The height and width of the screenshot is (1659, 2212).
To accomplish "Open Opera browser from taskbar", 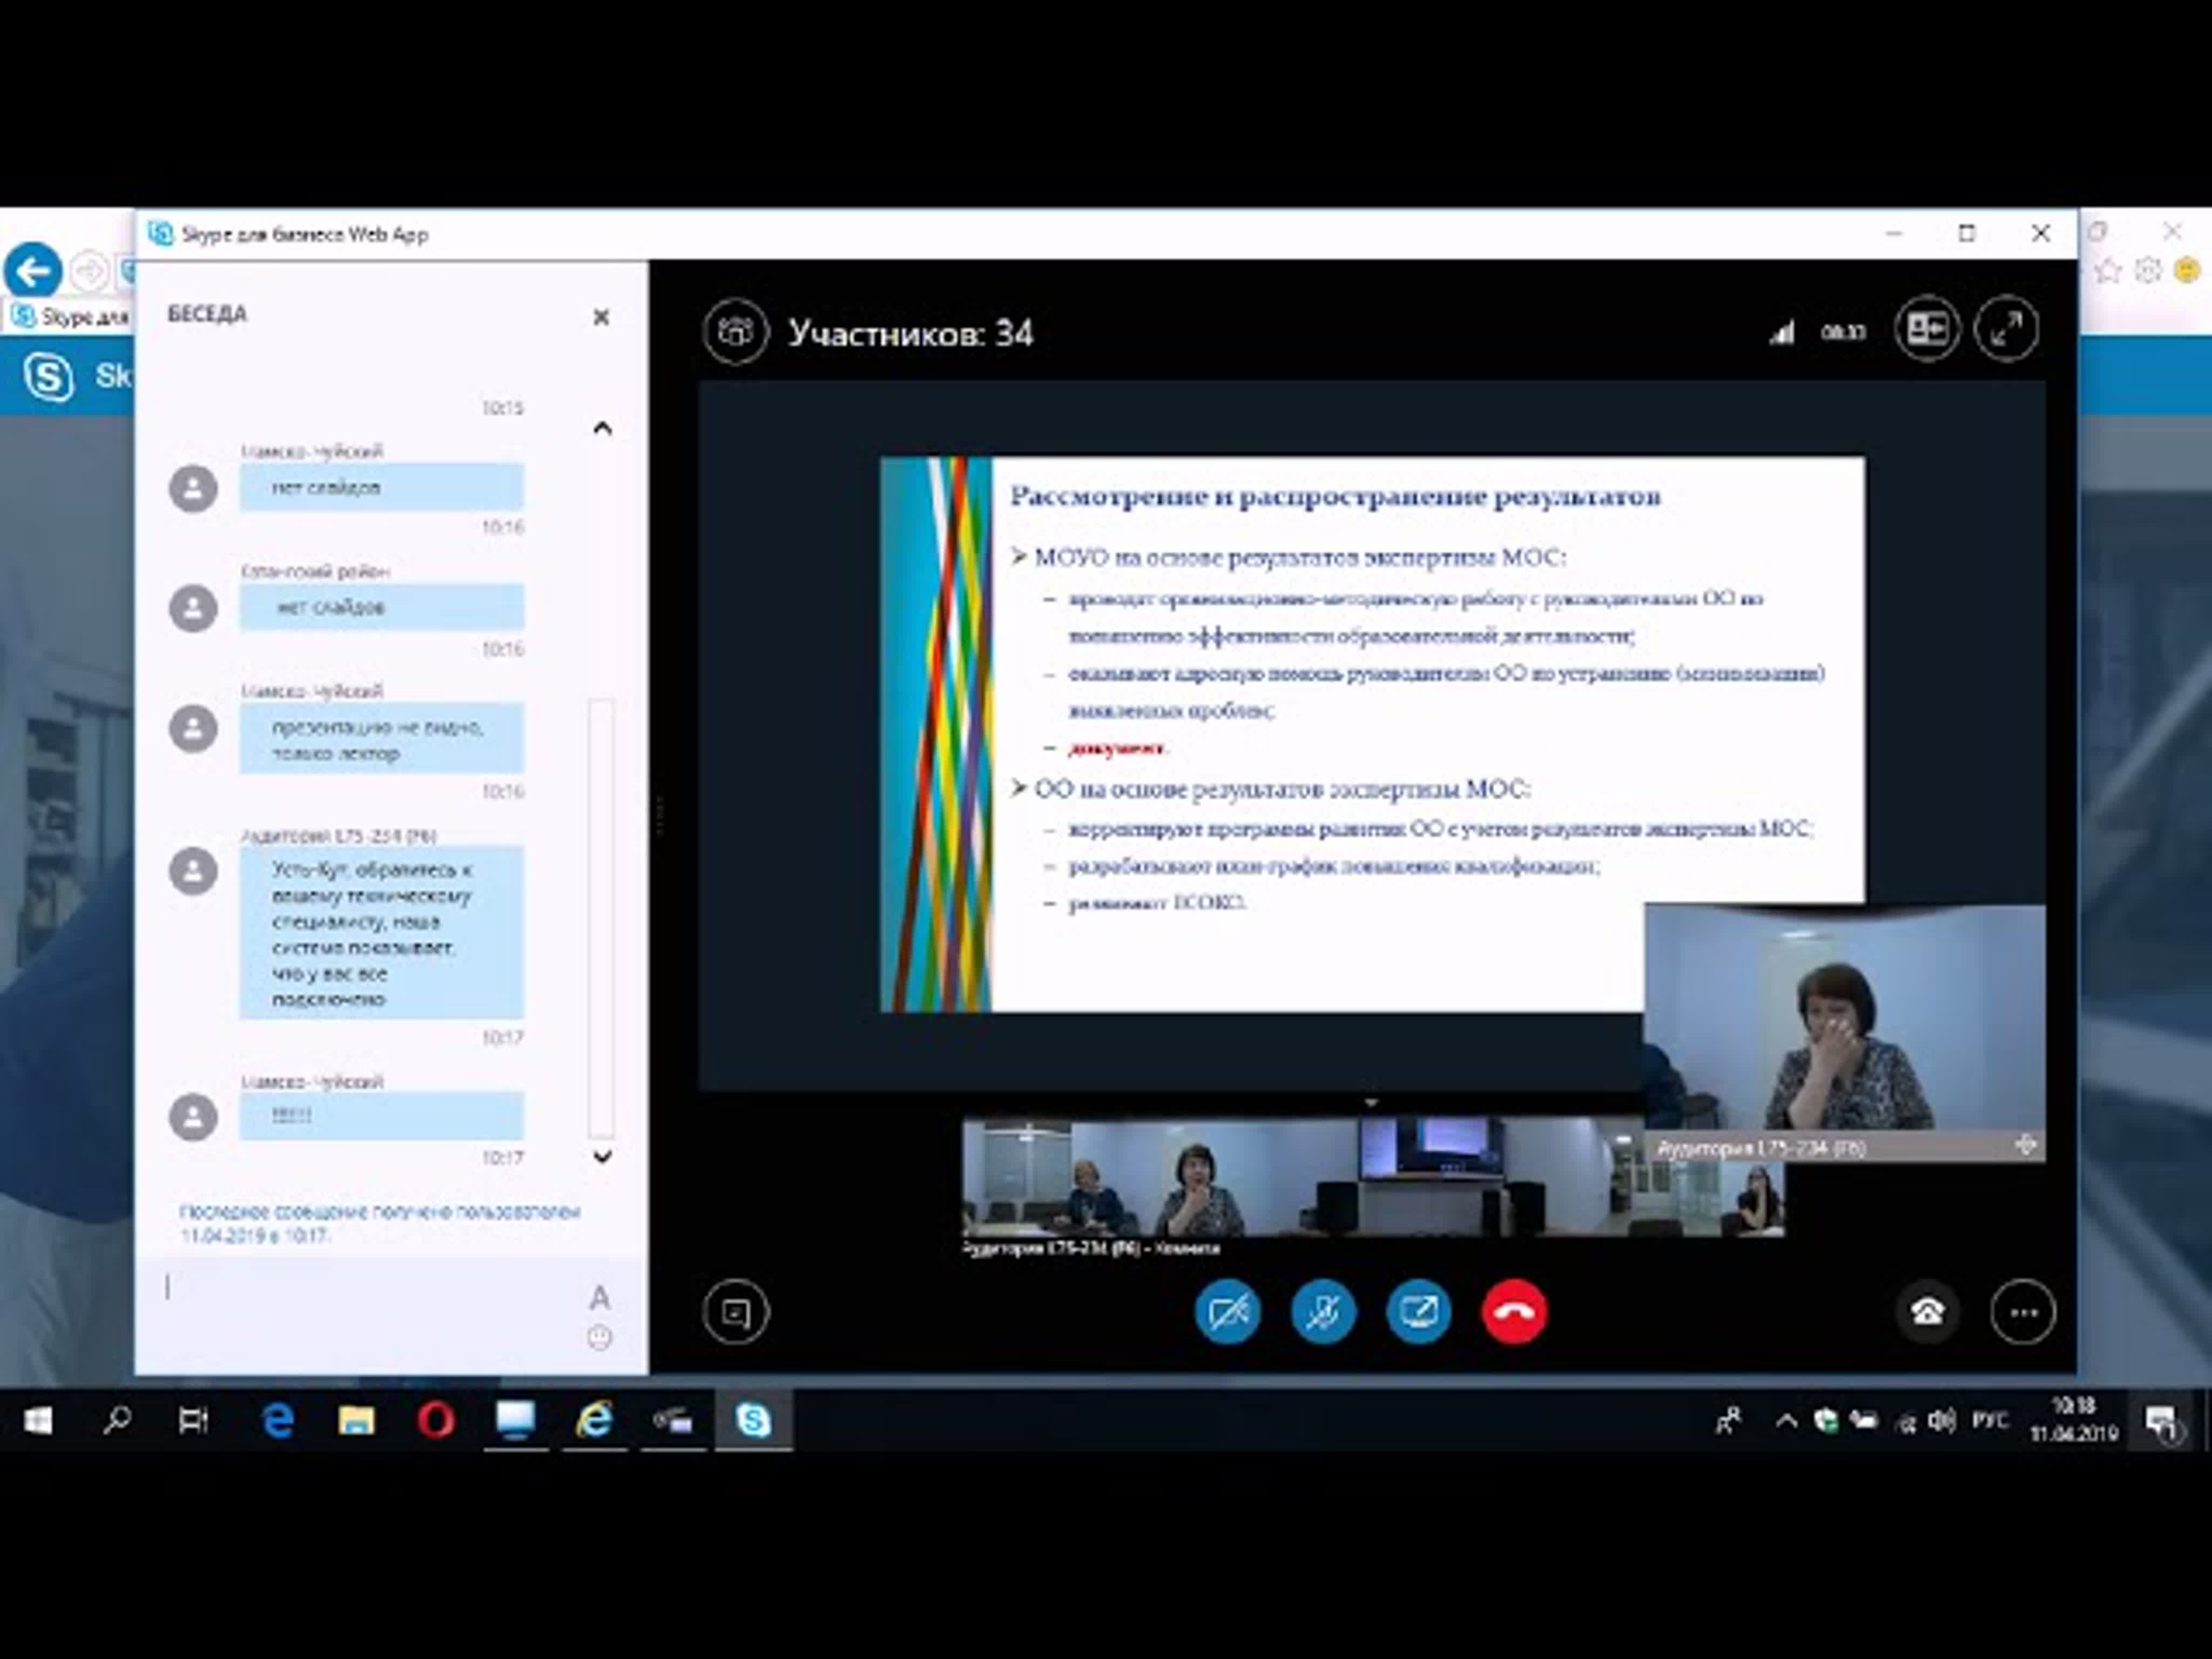I will tap(435, 1420).
